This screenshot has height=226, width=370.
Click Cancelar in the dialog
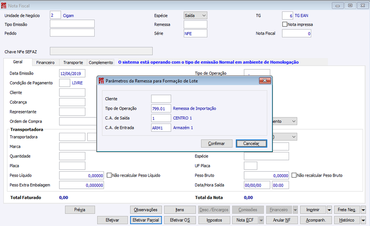[x=251, y=144]
